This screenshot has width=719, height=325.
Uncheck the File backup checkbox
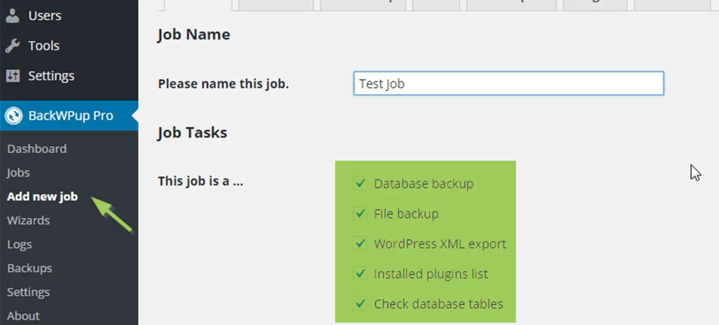pyautogui.click(x=360, y=213)
